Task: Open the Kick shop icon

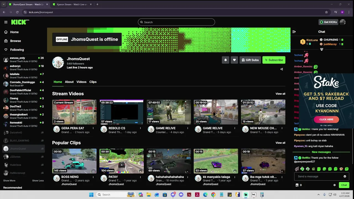Action: [x=297, y=185]
